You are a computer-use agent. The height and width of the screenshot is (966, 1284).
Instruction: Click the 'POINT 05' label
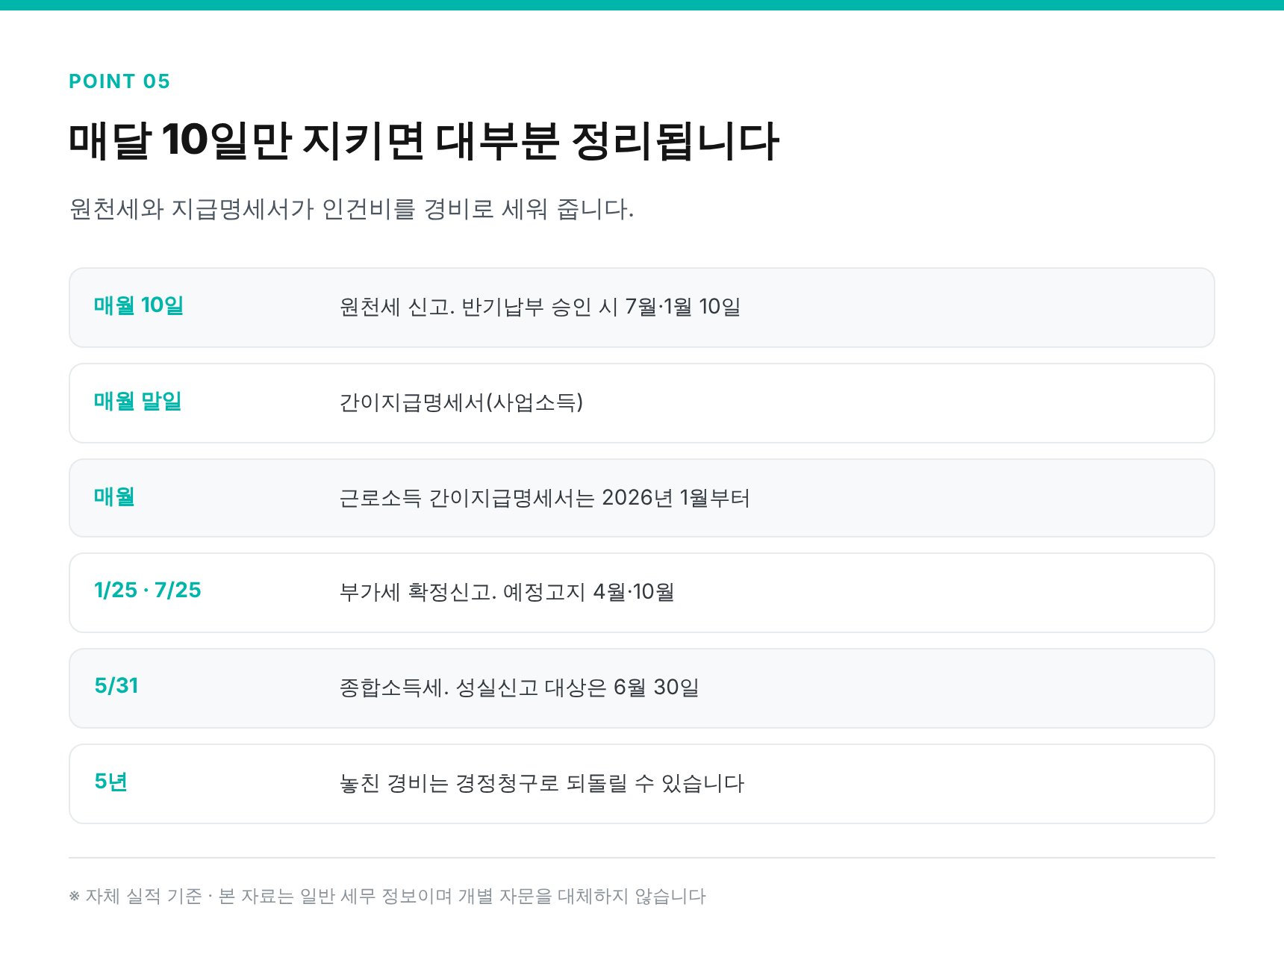click(119, 81)
